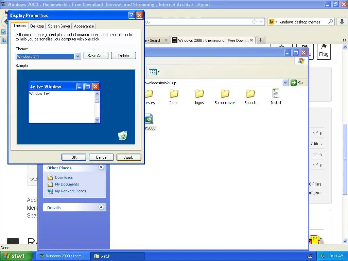Switch to the Desktop tab in Display Properties
The width and height of the screenshot is (348, 261).
[x=37, y=26]
